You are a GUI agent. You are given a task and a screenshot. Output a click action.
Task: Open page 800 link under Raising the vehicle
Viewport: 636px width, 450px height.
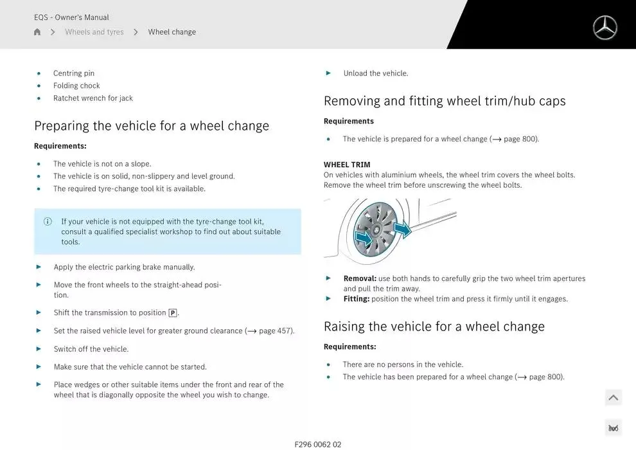(541, 377)
